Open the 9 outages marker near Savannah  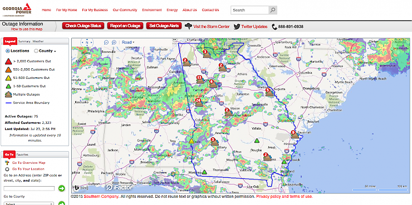point(295,134)
